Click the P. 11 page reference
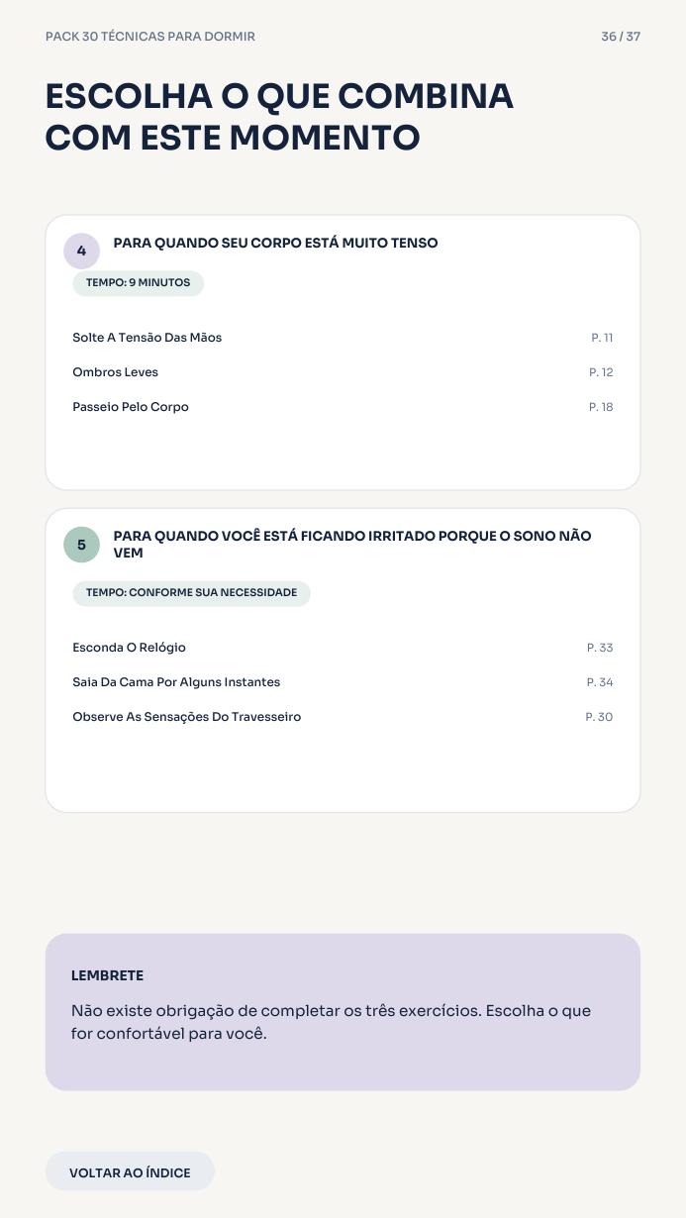Viewport: 686px width, 1218px height. (x=602, y=338)
